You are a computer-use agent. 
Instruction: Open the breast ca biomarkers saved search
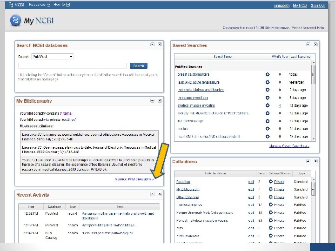pos(194,74)
